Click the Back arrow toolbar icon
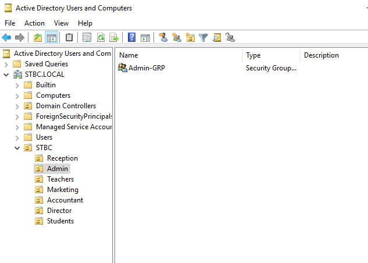The width and height of the screenshot is (368, 263). (6, 37)
